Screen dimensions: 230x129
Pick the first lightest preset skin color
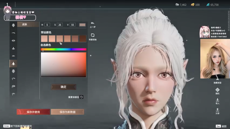[44, 38]
